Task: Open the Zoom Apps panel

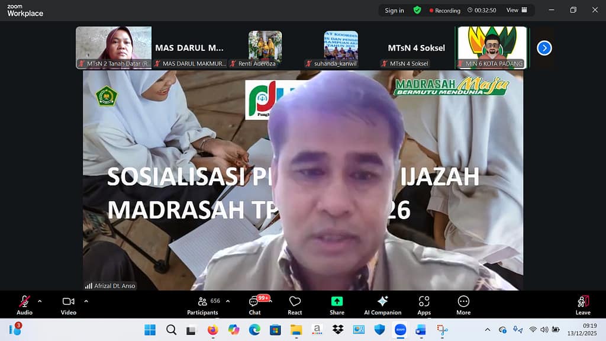Action: tap(424, 304)
